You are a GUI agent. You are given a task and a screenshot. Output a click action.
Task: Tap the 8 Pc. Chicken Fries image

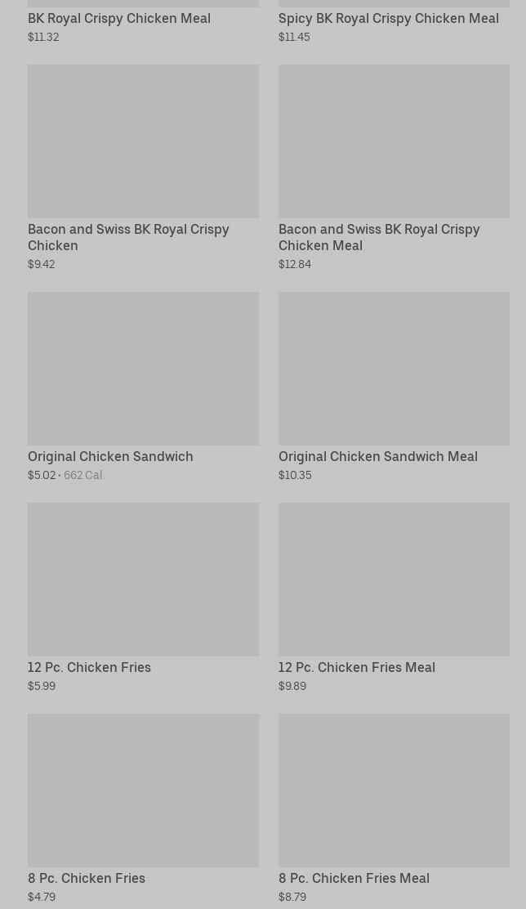pos(143,790)
